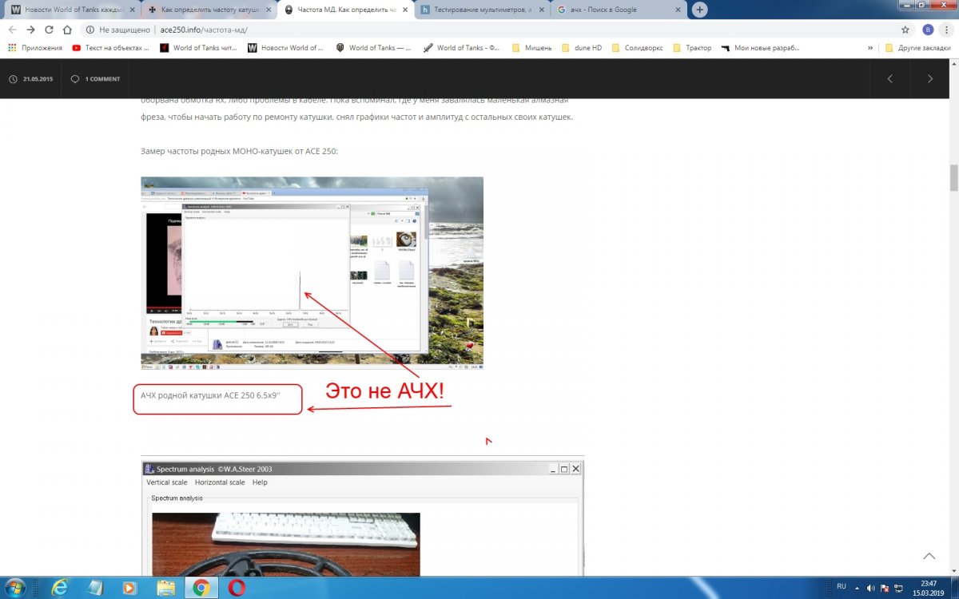Expand the 'dune HD' bookmark folder
The image size is (959, 599).
(583, 48)
